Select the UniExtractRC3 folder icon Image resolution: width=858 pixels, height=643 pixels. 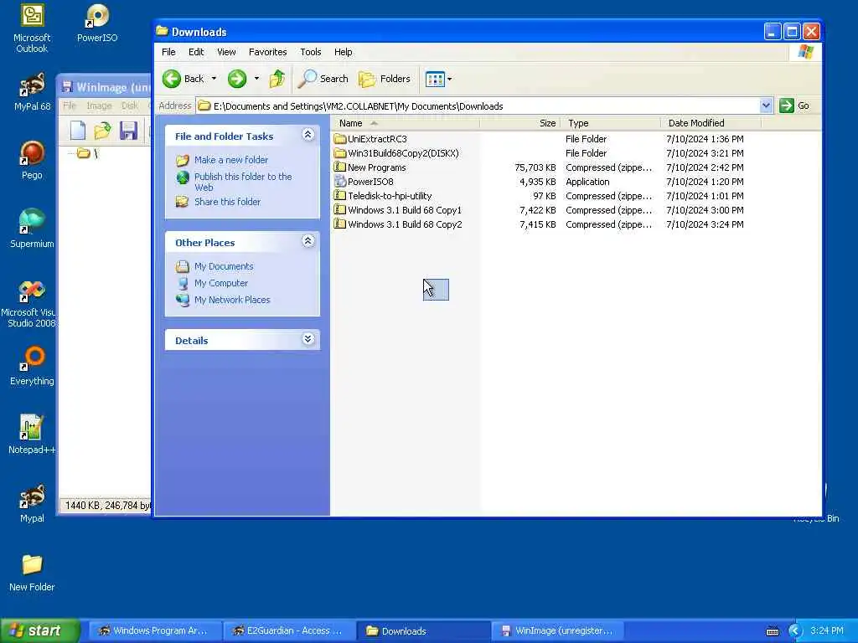tap(340, 139)
